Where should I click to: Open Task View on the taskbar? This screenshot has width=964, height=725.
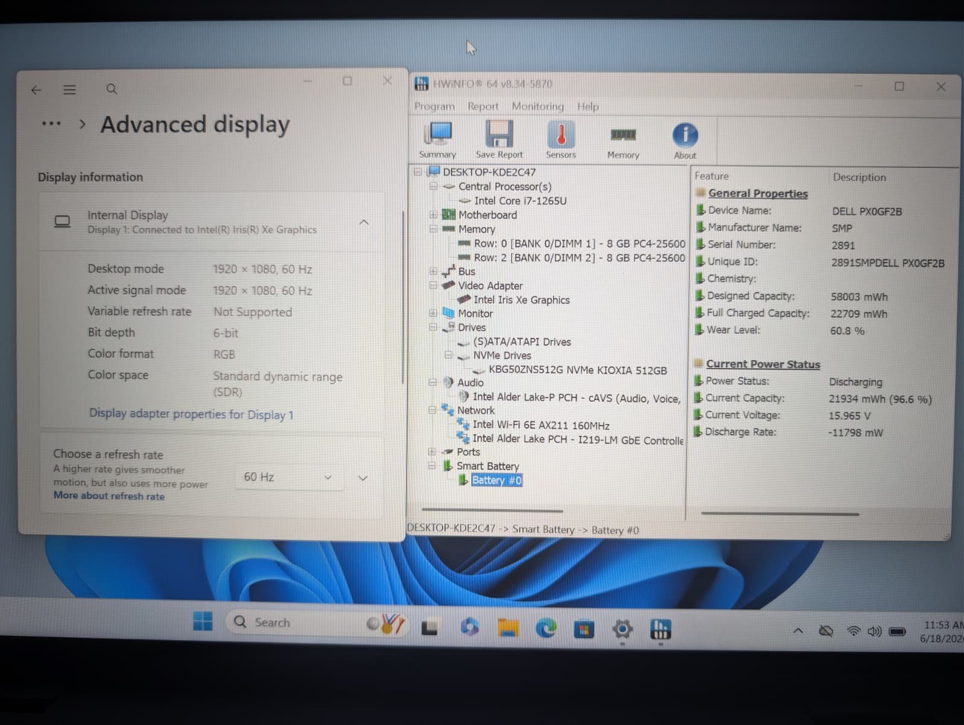tap(430, 627)
